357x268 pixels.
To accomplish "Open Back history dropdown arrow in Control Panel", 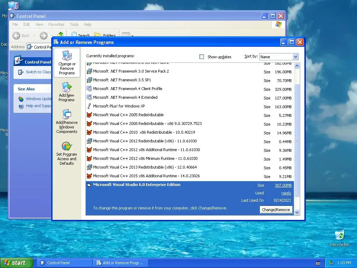I will click(x=34, y=36).
